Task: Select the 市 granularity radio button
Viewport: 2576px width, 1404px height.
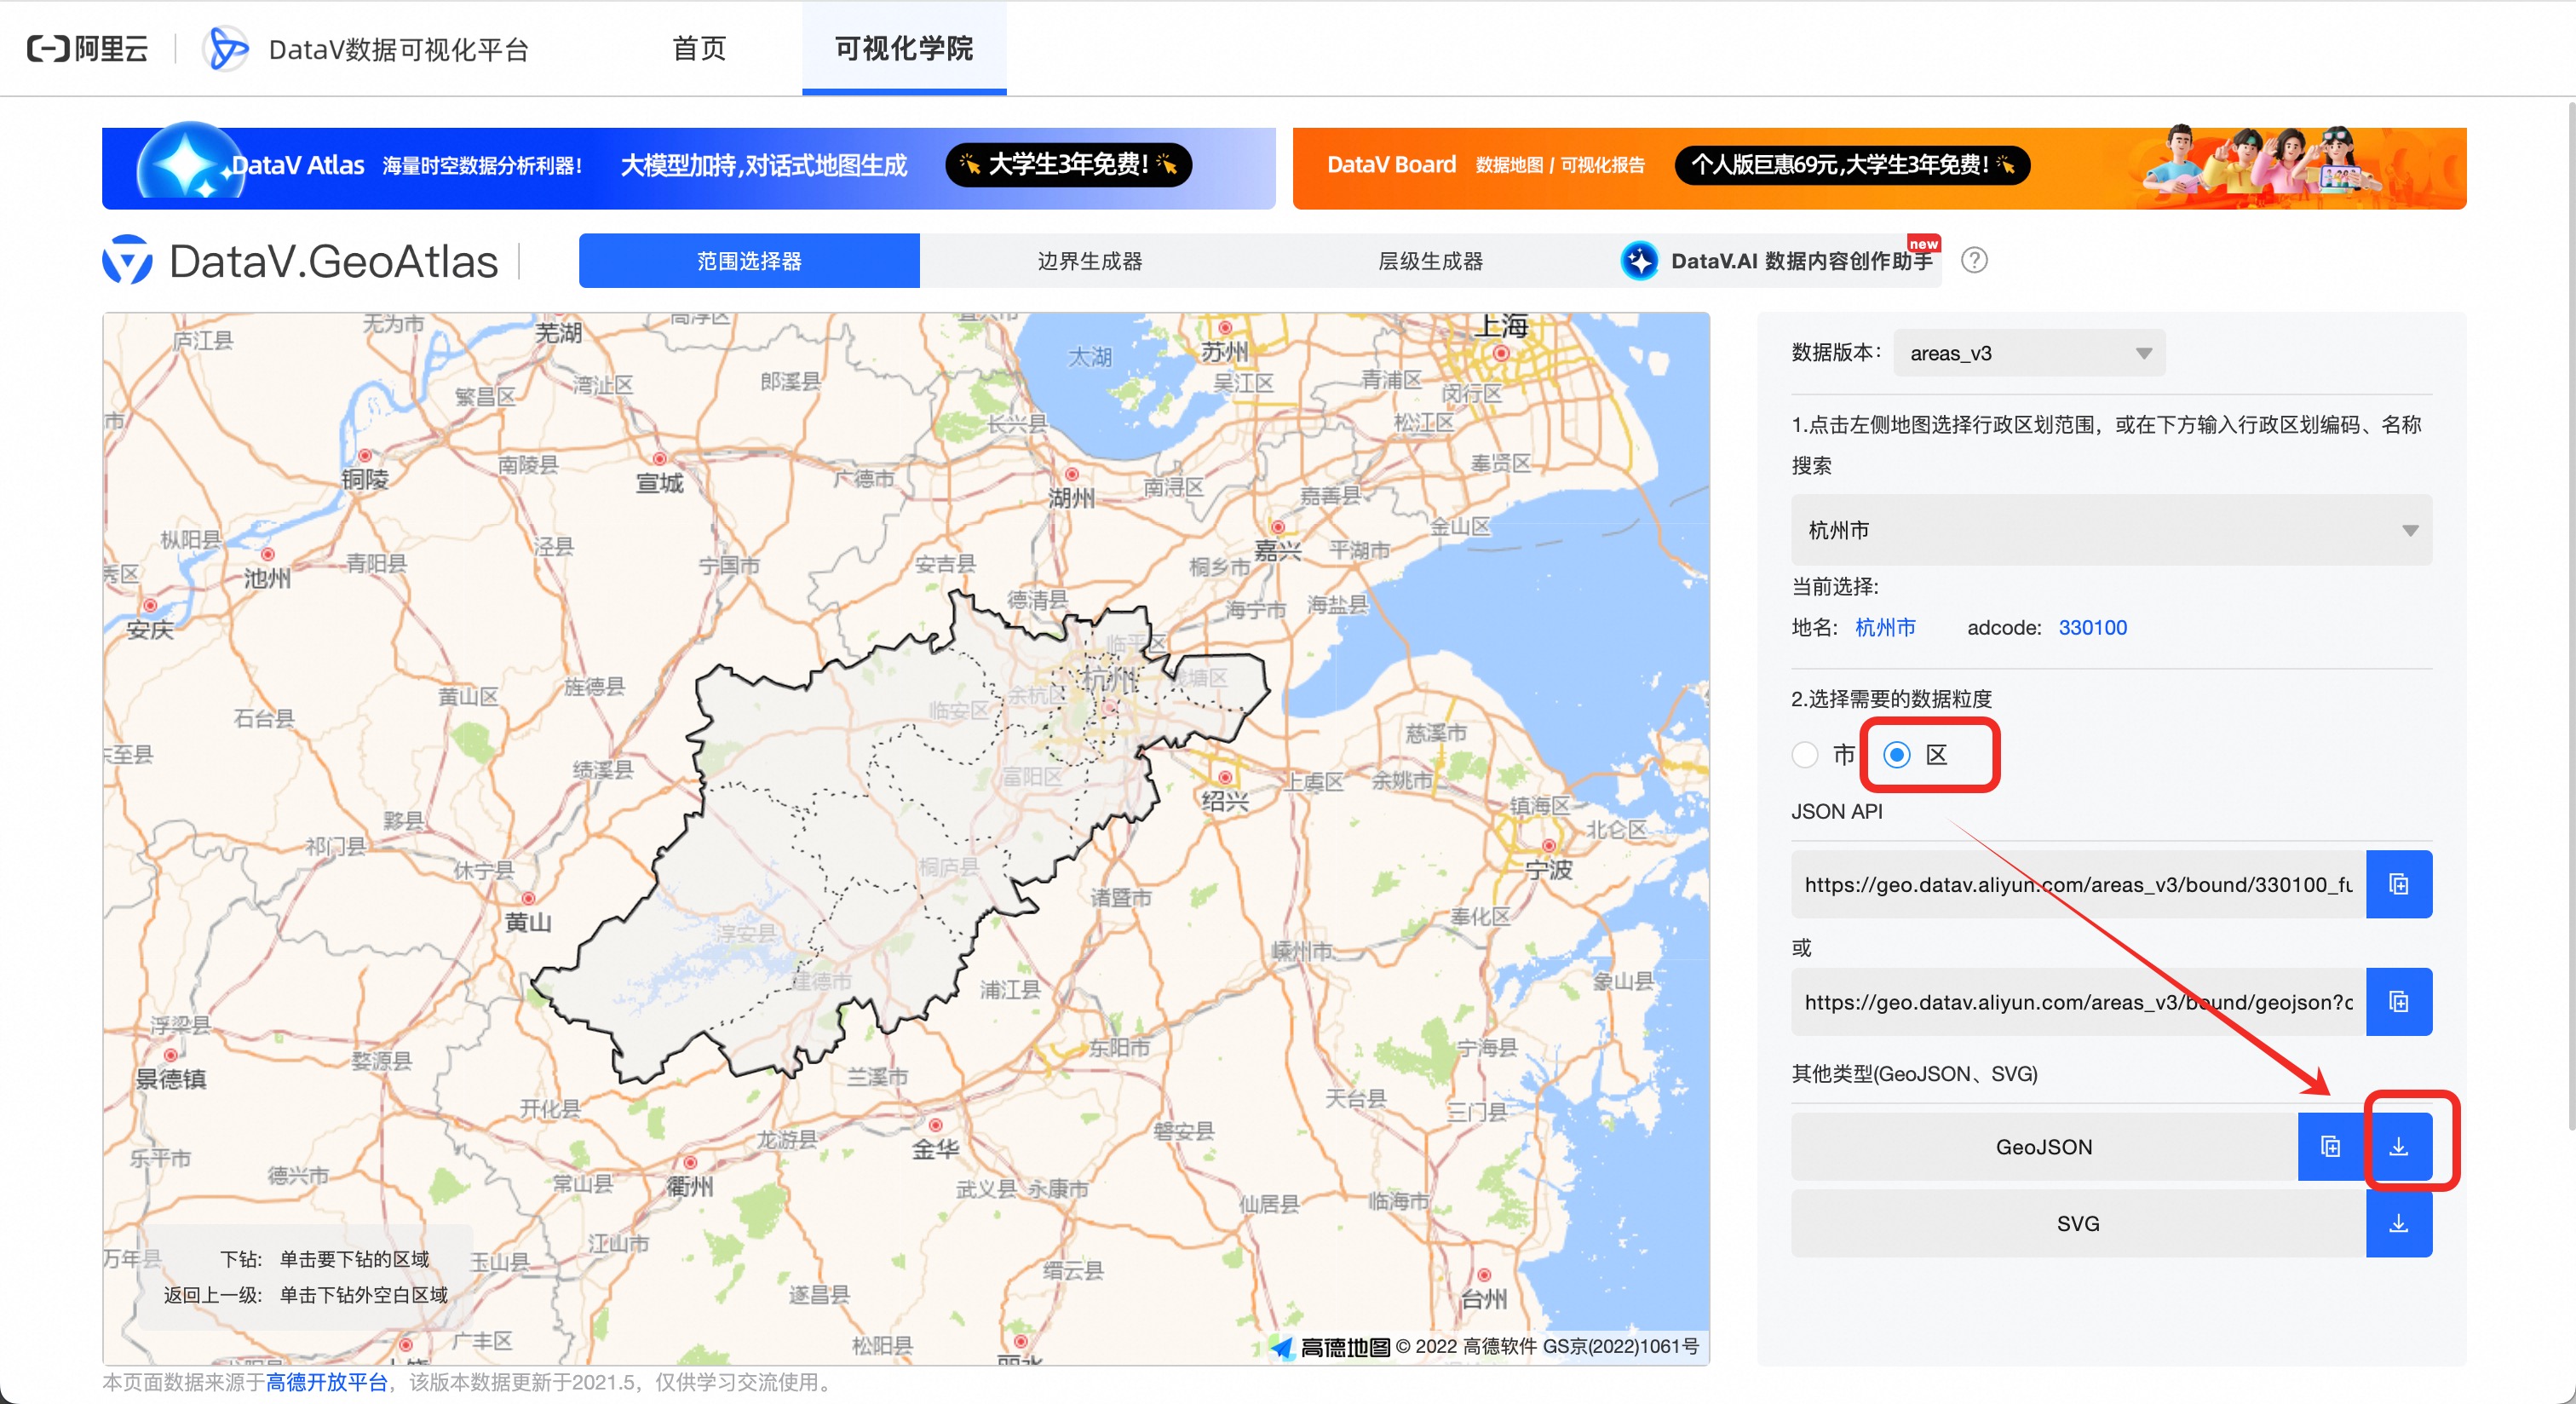Action: pyautogui.click(x=1805, y=755)
